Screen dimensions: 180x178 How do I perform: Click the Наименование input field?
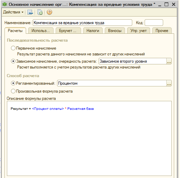point(82,23)
